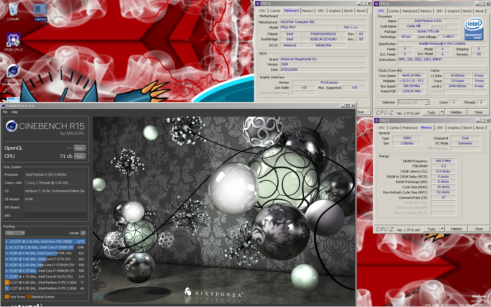491x307 pixels.
Task: Click the Intel Pentium 4 HT logo
Action: [473, 30]
